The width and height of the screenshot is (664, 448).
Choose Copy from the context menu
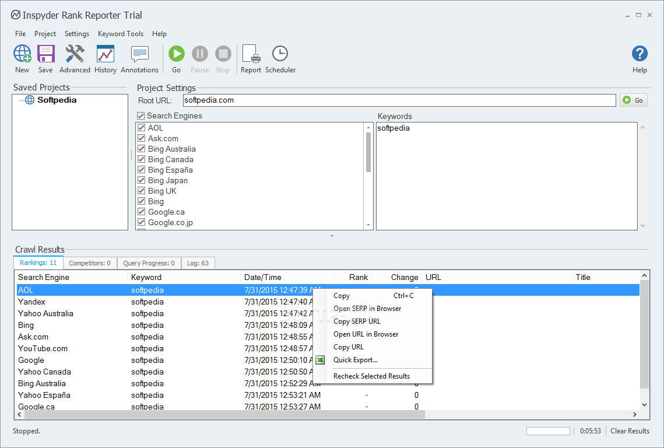pyautogui.click(x=373, y=296)
